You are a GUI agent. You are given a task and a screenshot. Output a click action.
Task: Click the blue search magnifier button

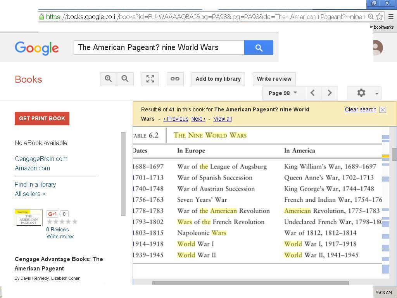tap(259, 47)
